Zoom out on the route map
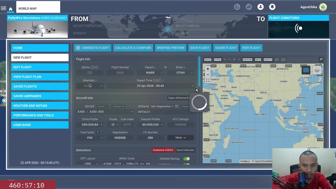 point(208,75)
